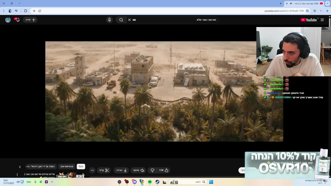This screenshot has height=186, width=331.
Task: Open the volume control in system tray
Action: click(18, 182)
